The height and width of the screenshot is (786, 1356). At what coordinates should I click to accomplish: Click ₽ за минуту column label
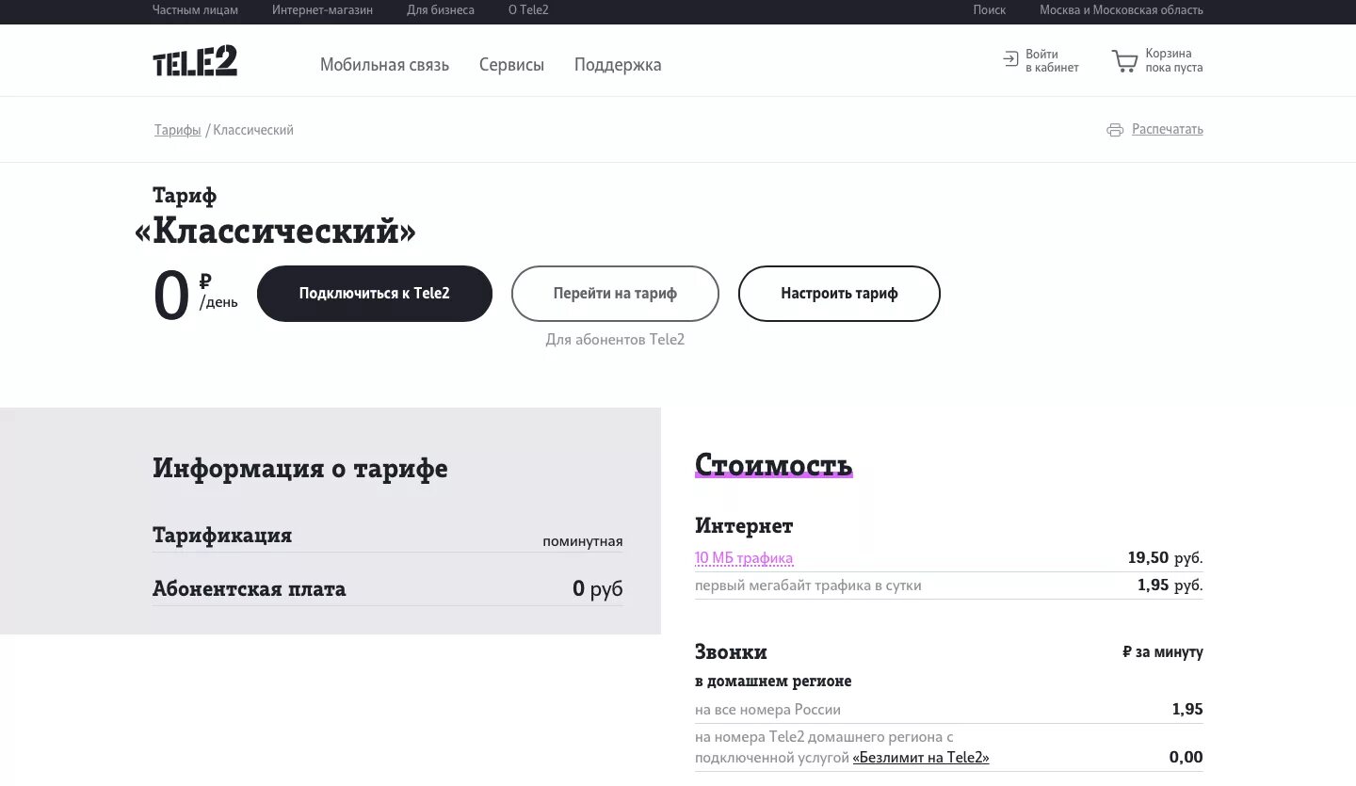coord(1163,651)
